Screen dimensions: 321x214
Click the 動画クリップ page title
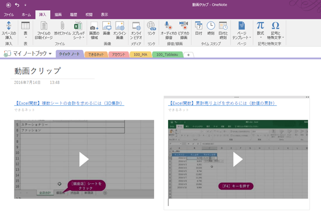tap(37, 71)
